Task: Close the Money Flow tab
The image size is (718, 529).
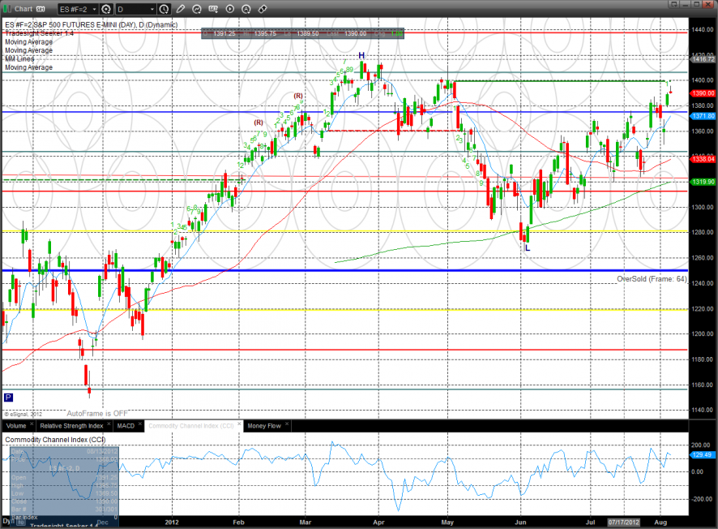Action: click(287, 424)
